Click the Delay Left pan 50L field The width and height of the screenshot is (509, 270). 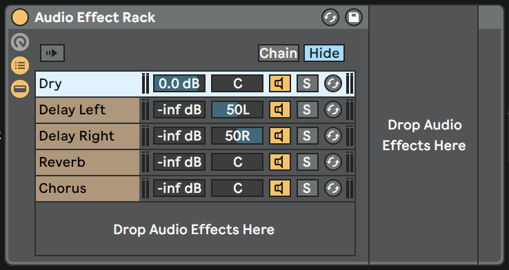[x=237, y=110]
